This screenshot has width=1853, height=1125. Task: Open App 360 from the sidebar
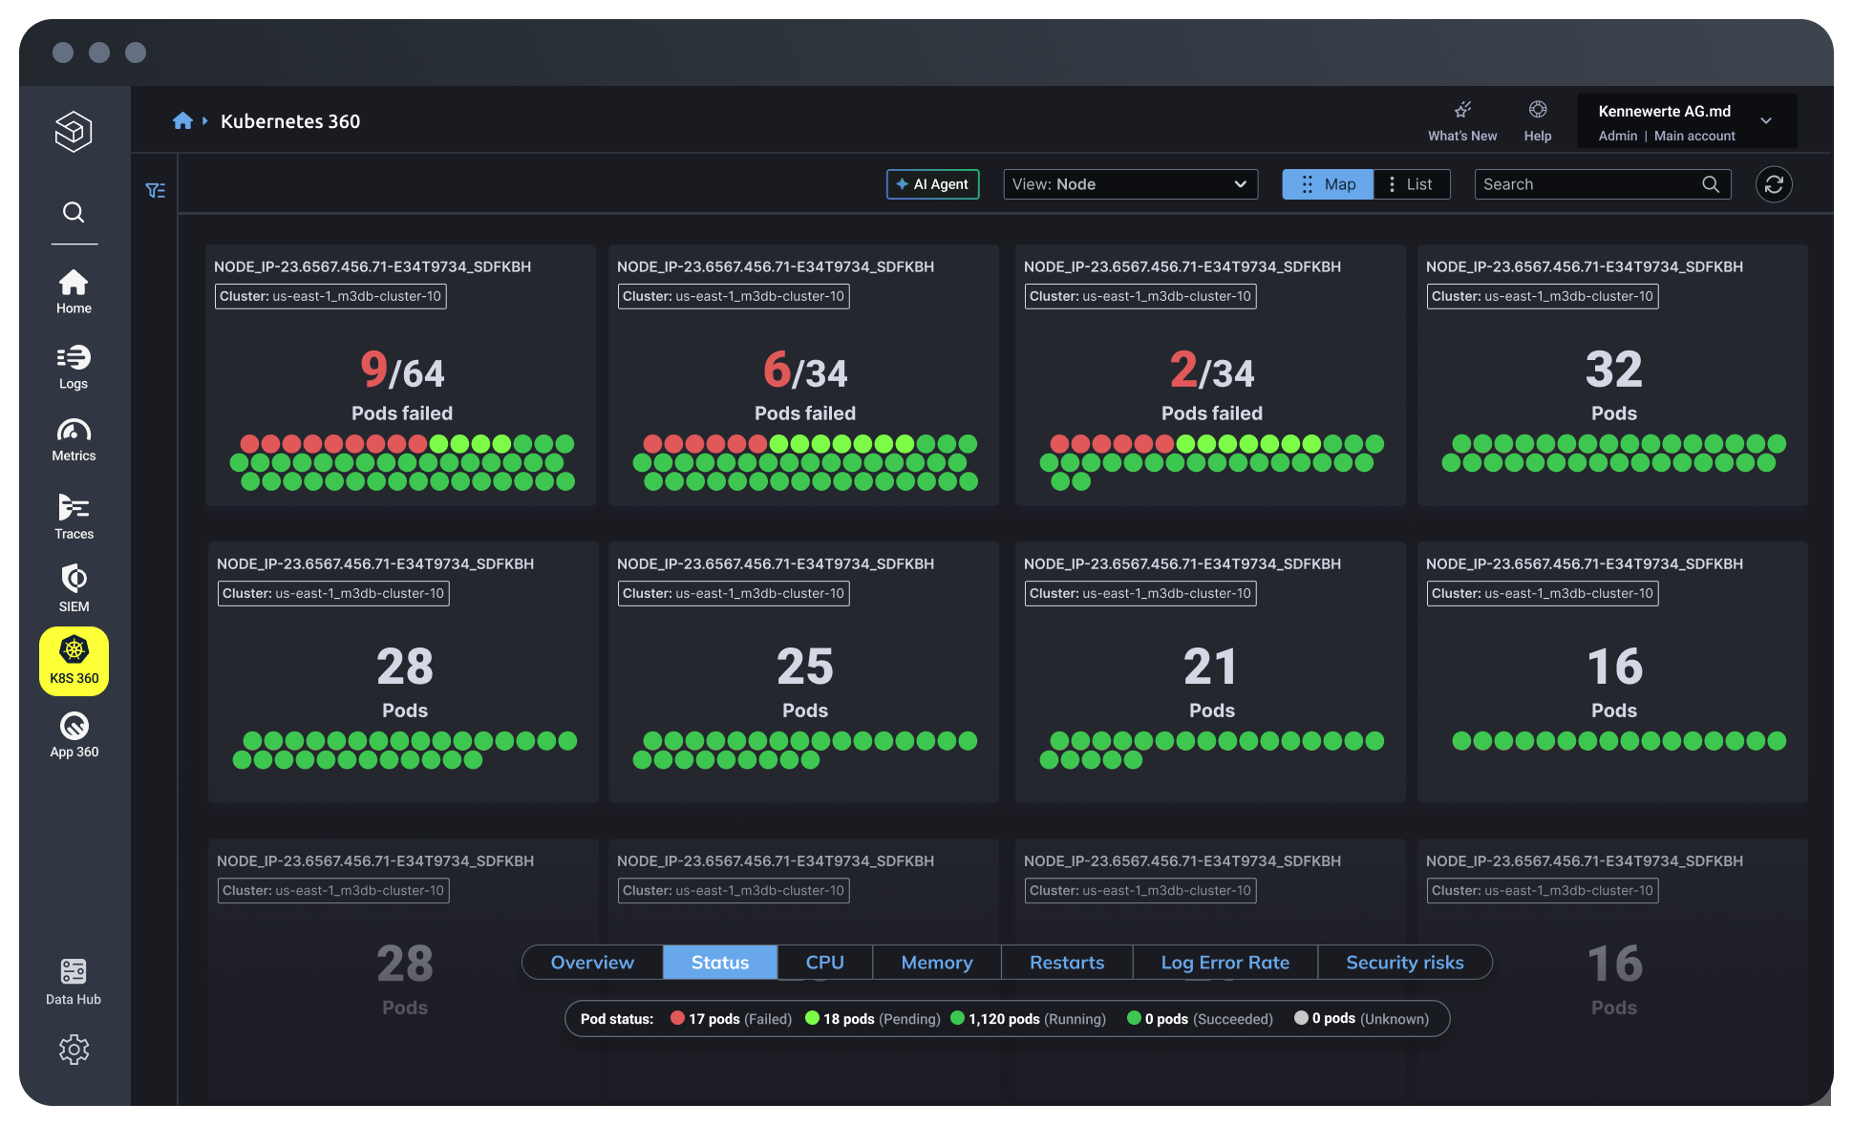[x=74, y=733]
